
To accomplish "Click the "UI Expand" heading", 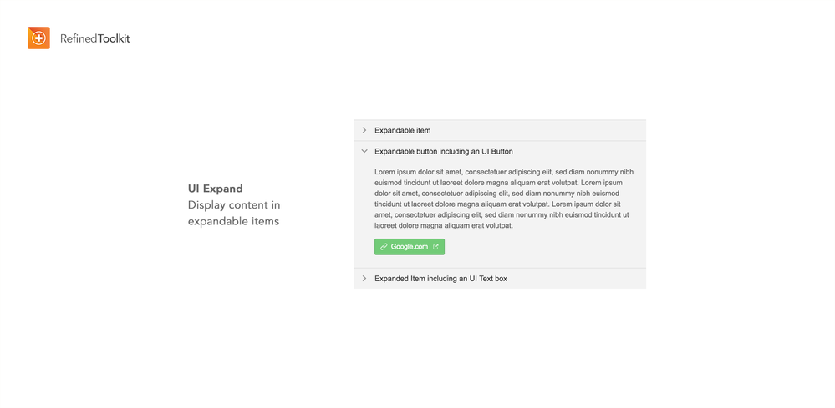I will [215, 189].
